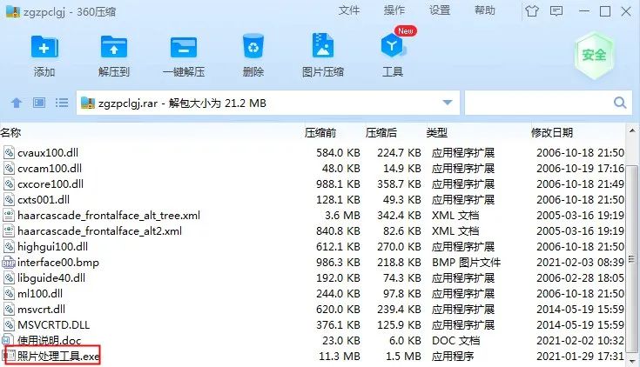Viewport: 640px width, 367px height.
Task: Go up one level with the up arrow
Action: pyautogui.click(x=16, y=103)
